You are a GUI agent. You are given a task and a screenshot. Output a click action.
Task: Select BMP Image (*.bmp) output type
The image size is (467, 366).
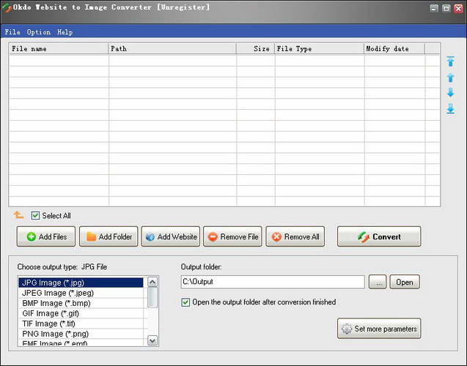coord(81,303)
